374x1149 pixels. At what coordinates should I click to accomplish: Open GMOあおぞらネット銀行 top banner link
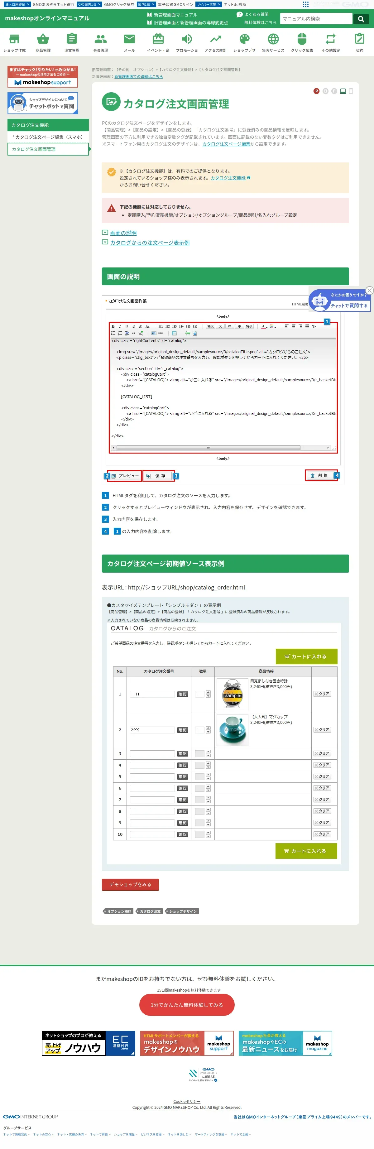[x=54, y=4]
